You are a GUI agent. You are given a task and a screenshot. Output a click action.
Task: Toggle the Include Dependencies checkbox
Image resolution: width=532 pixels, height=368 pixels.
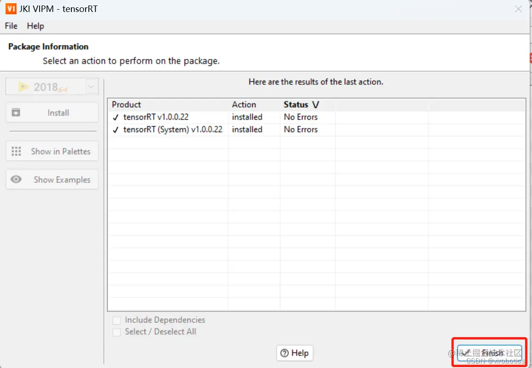coord(117,321)
